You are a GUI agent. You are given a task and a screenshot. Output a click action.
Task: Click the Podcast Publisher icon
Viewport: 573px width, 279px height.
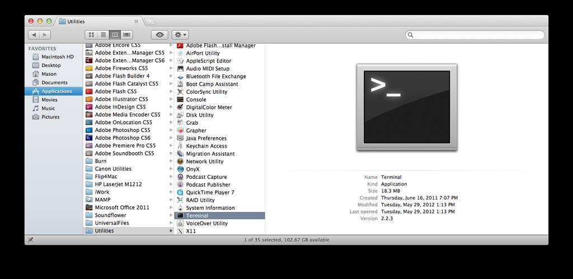click(x=180, y=185)
